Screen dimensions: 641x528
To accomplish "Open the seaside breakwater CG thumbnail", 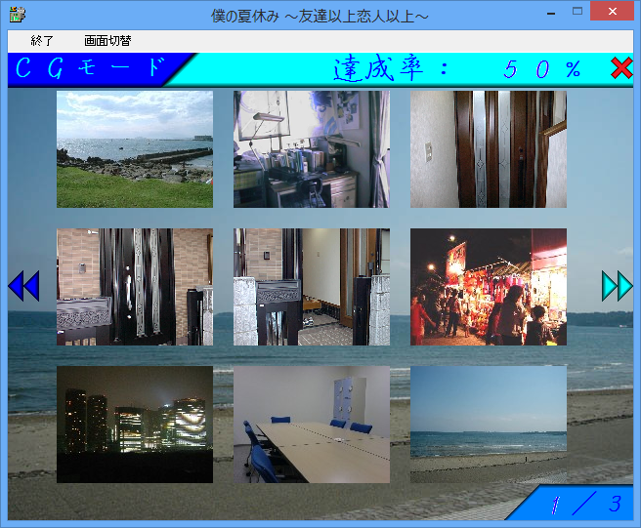I will (x=135, y=149).
